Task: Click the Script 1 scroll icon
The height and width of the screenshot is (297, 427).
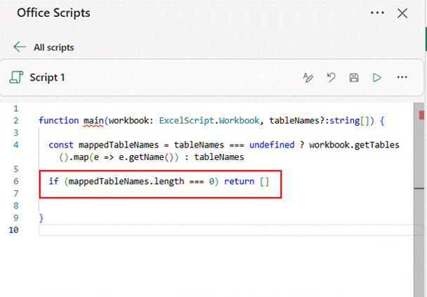Action: pyautogui.click(x=16, y=77)
